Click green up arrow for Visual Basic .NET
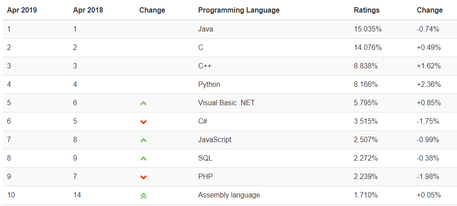 click(x=143, y=103)
